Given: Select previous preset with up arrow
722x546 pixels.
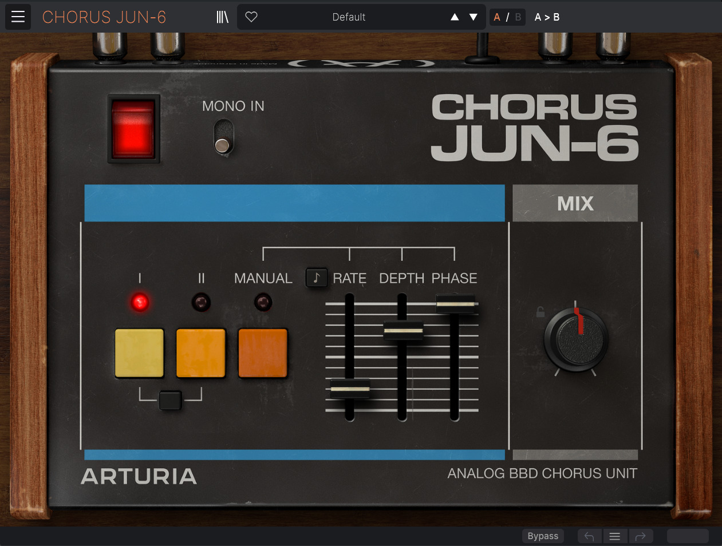Looking at the screenshot, I should 455,17.
